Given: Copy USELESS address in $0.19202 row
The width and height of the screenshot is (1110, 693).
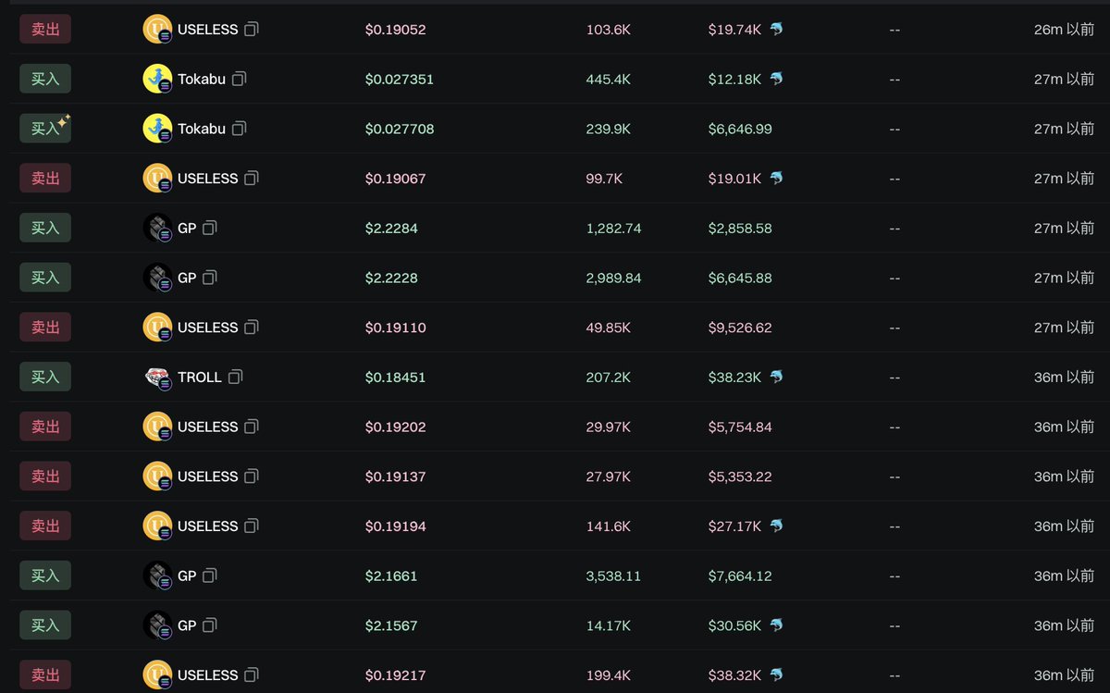Looking at the screenshot, I should coord(252,427).
